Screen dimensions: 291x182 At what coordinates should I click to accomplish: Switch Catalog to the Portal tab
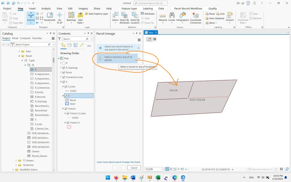pos(15,38)
